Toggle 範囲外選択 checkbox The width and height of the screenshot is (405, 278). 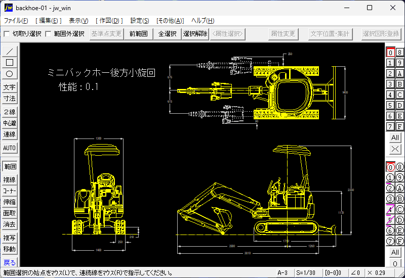(x=48, y=34)
